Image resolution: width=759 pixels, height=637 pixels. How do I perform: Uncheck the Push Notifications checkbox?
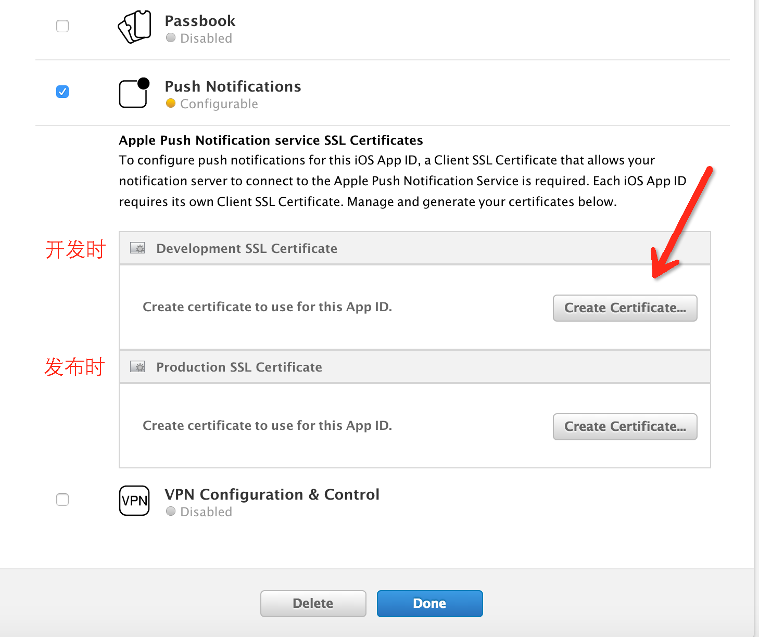pos(62,92)
